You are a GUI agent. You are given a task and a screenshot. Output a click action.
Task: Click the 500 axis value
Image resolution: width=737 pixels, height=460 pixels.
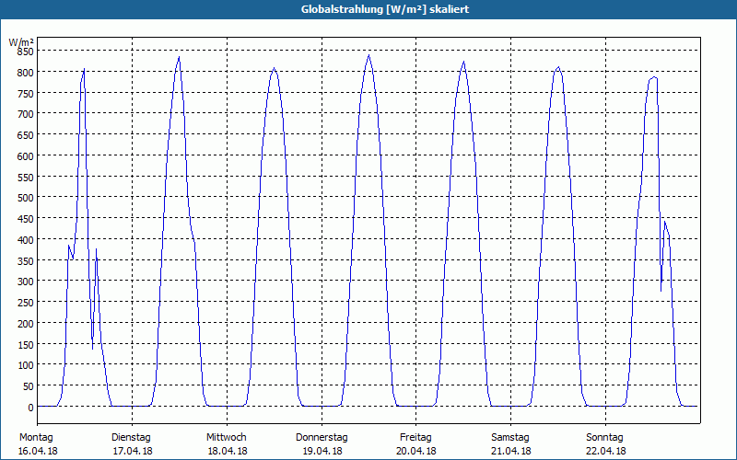25,198
